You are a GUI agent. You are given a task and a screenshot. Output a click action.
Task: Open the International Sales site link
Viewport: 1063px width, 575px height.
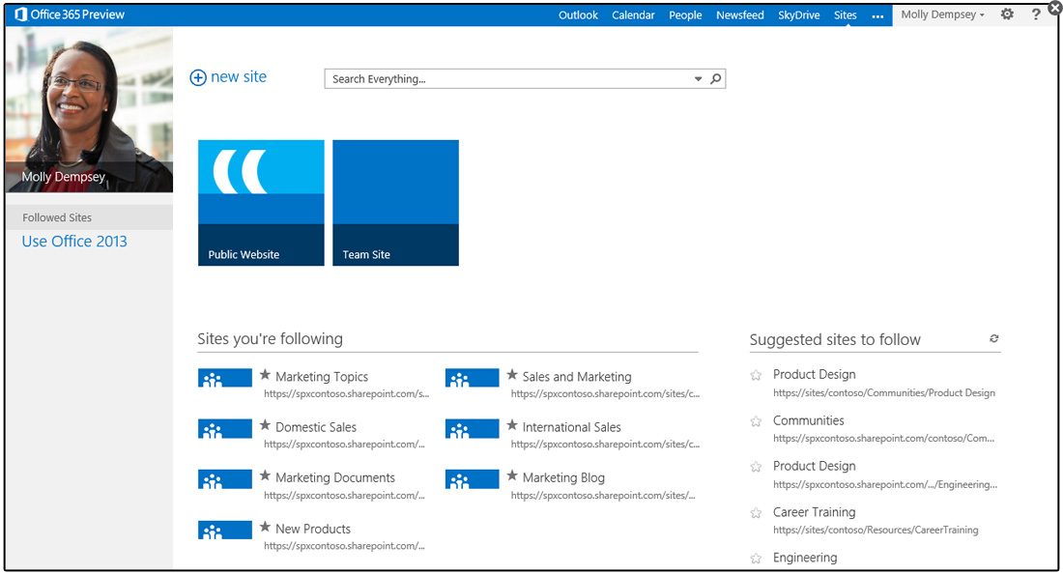[571, 427]
